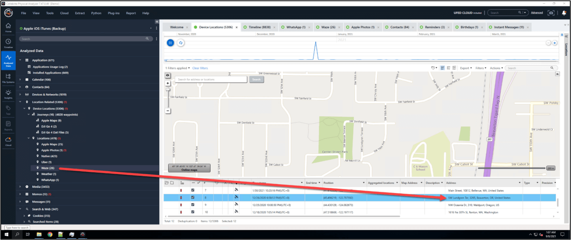The height and width of the screenshot is (240, 571).
Task: Switch to the Timeline (8838) tab
Action: (x=260, y=27)
